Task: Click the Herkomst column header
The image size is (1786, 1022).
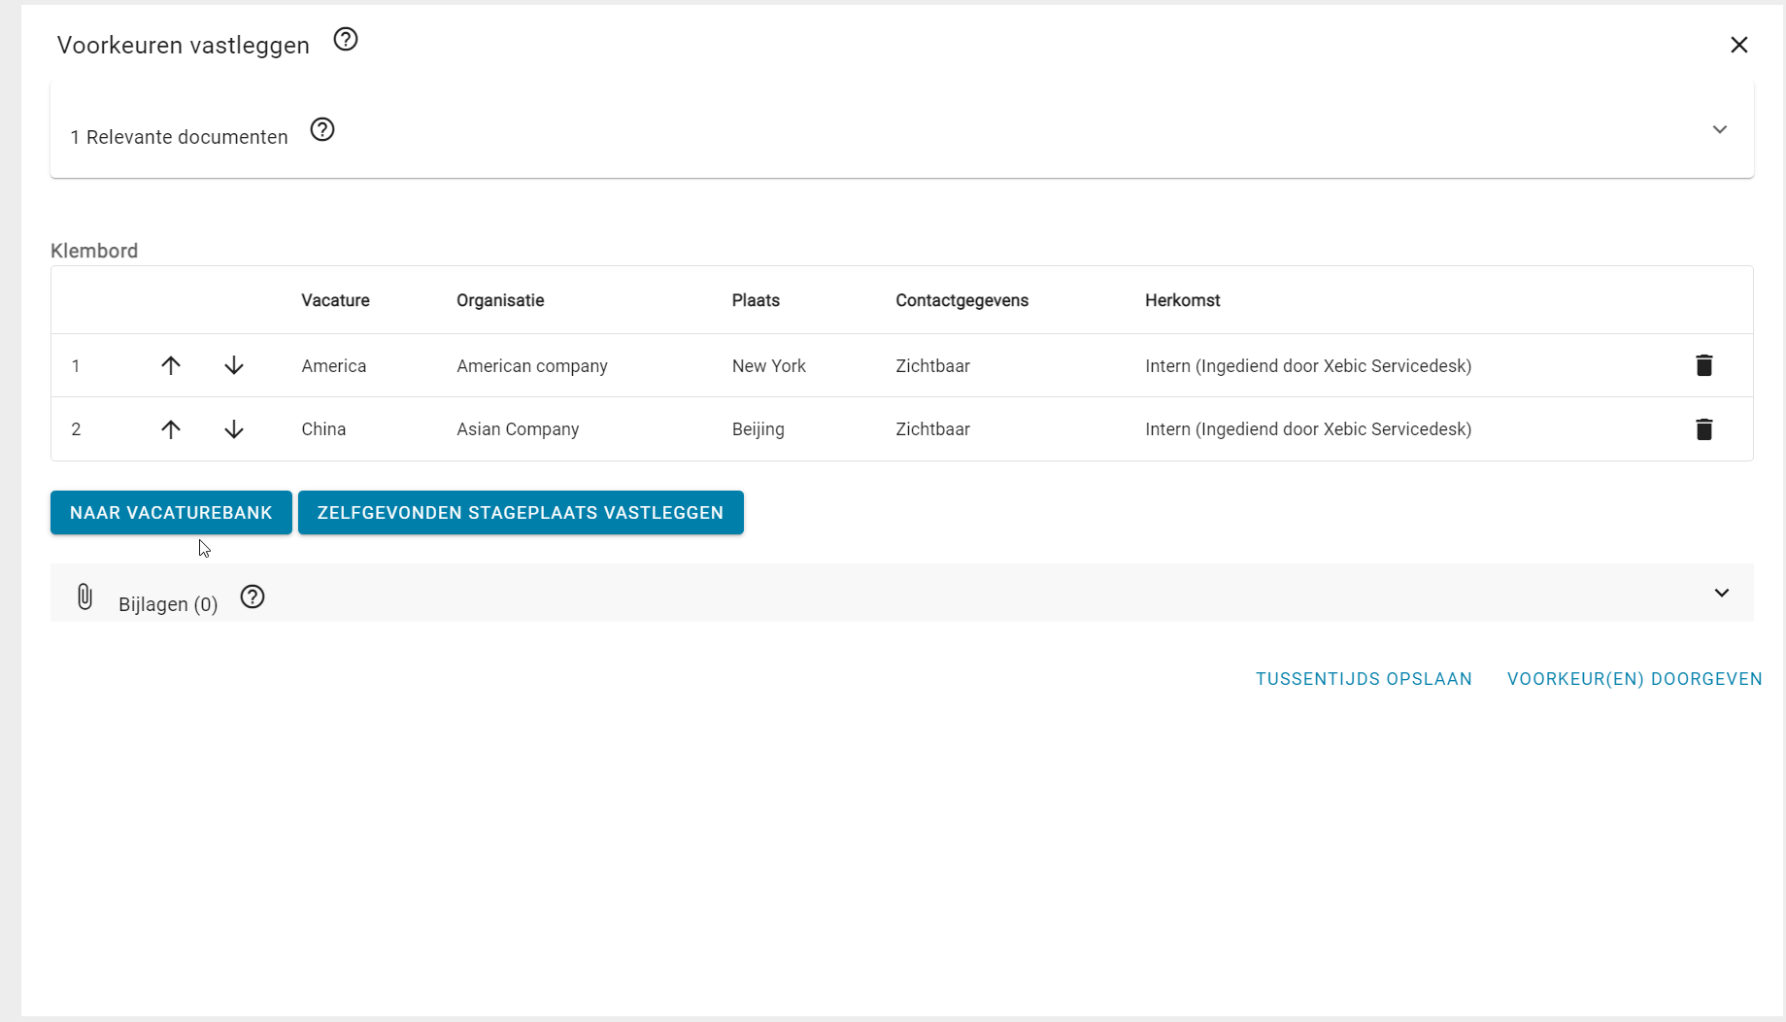Action: pos(1182,300)
